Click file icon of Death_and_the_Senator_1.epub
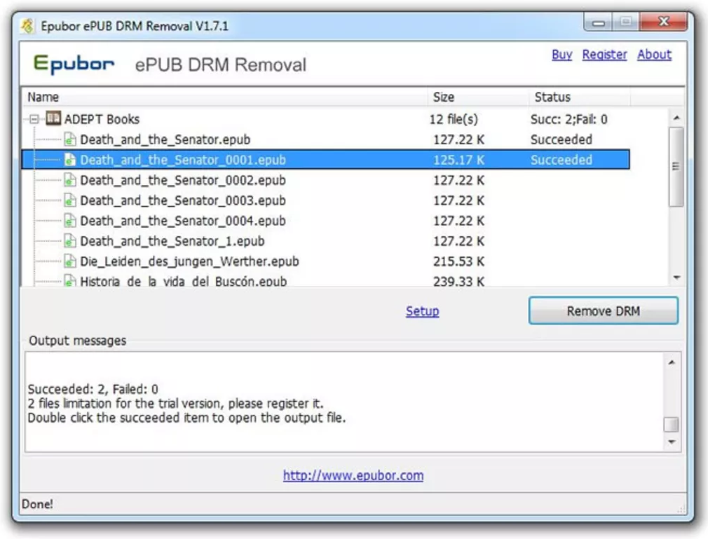This screenshot has height=539, width=708. tap(70, 241)
